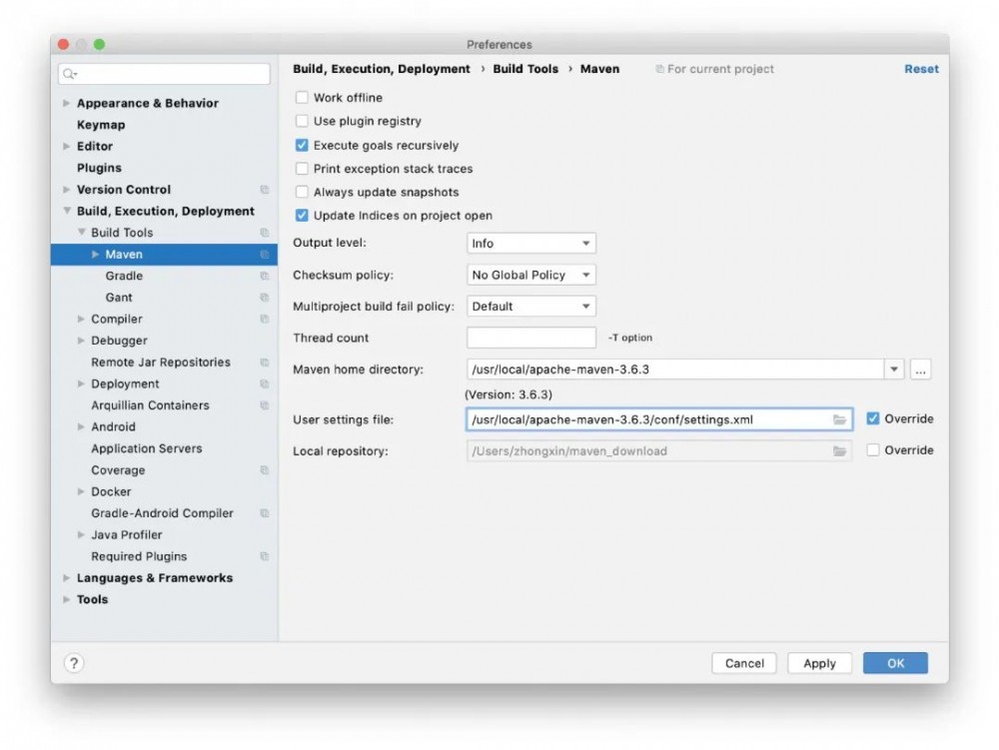Click project-scope icon beside Compiler
This screenshot has height=750, width=999.
(x=265, y=320)
